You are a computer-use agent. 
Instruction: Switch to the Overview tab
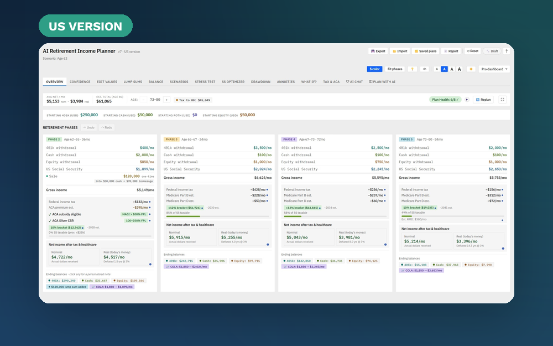pos(55,82)
